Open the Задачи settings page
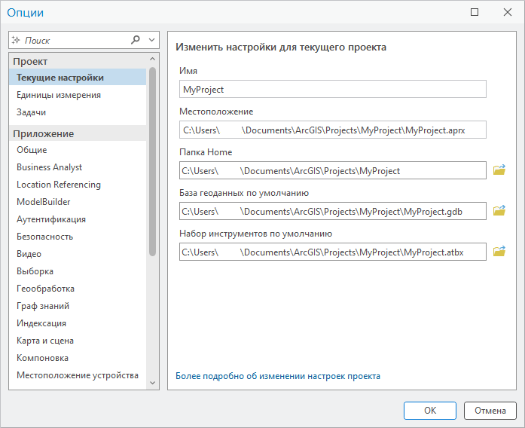The height and width of the screenshot is (428, 525). tap(32, 112)
